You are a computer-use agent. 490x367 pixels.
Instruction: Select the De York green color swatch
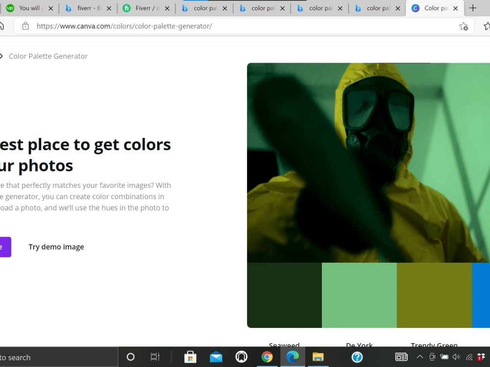coord(359,295)
